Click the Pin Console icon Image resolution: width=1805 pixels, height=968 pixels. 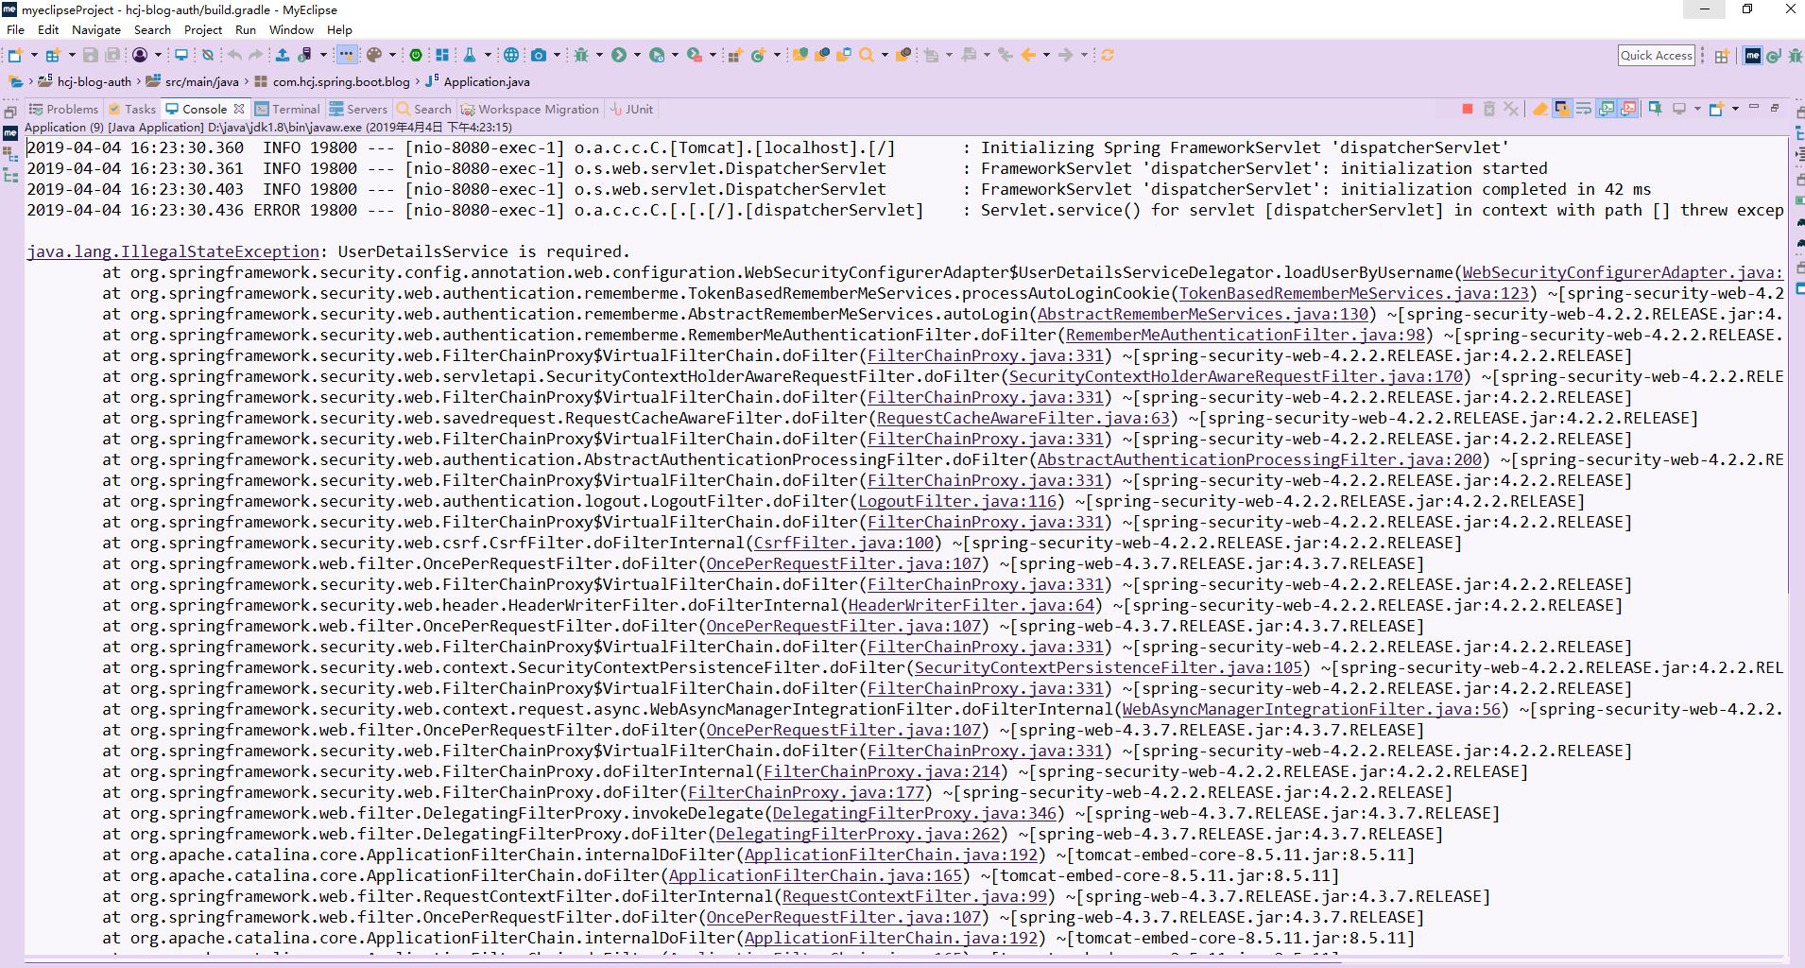pyautogui.click(x=1656, y=109)
